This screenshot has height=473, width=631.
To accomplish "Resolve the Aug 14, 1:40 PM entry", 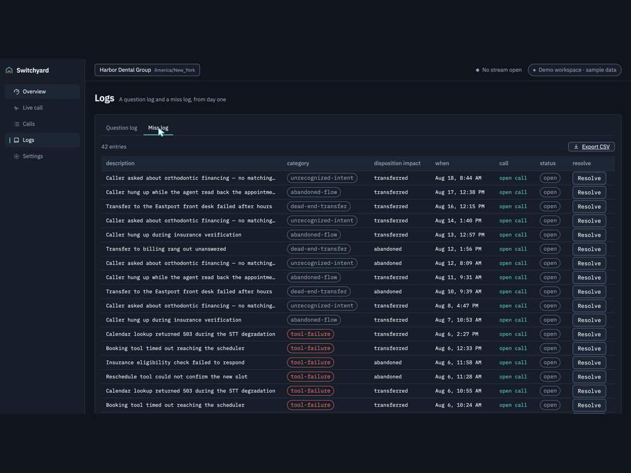I will pos(589,221).
